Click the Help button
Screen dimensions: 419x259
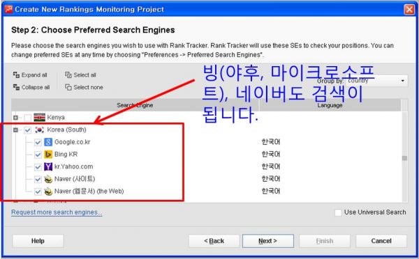coord(38,241)
